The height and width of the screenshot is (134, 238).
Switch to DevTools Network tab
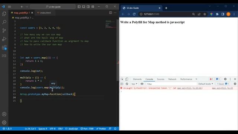click(172, 79)
